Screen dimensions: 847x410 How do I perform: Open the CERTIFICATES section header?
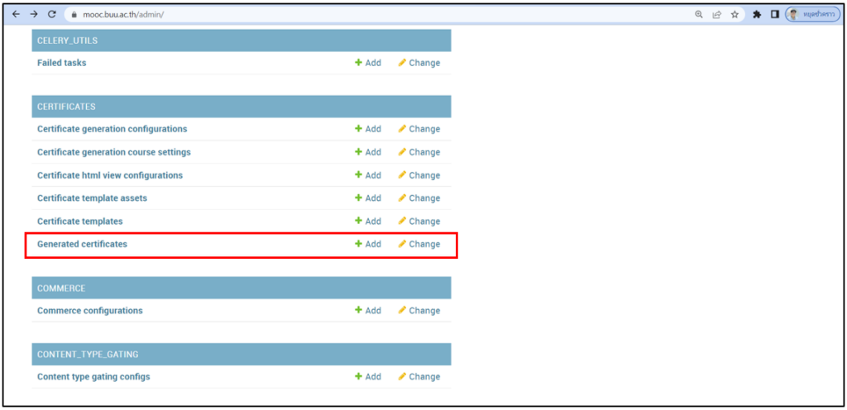pos(66,107)
